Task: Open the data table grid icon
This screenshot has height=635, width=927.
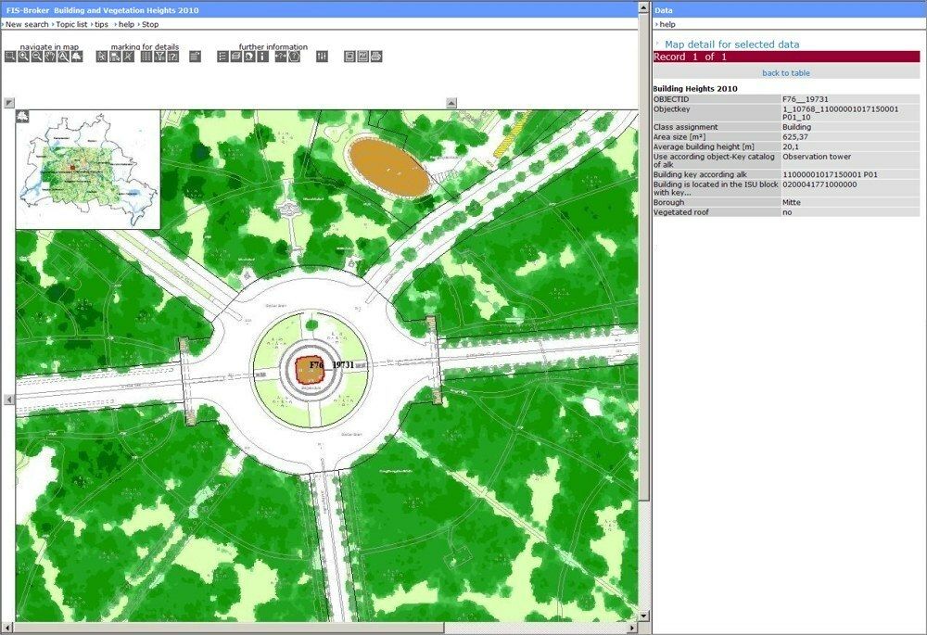Action: click(x=146, y=57)
